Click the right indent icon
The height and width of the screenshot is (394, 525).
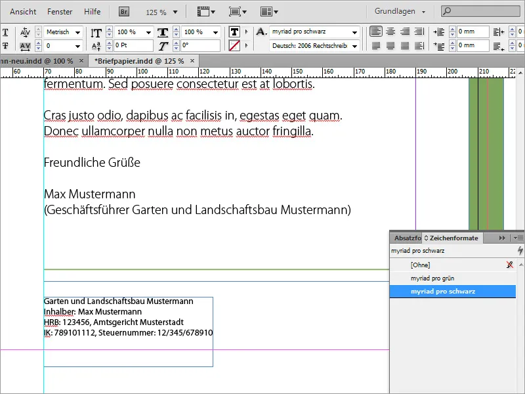point(499,32)
